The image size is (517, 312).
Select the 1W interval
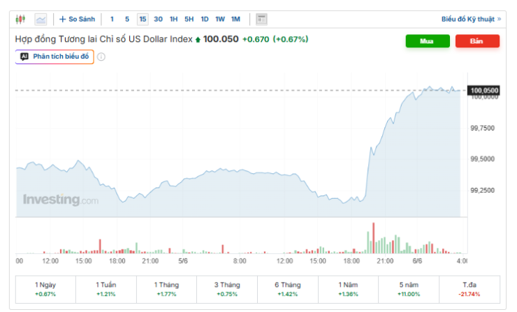tap(220, 19)
